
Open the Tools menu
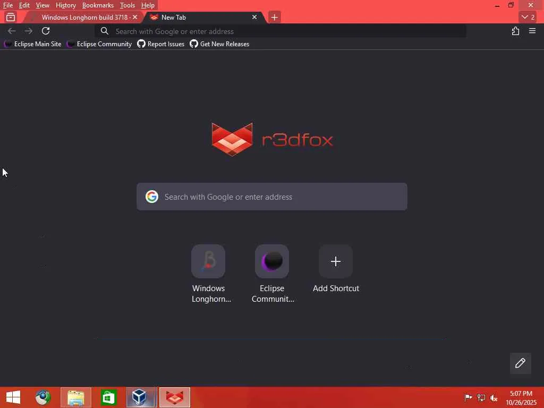pos(127,5)
